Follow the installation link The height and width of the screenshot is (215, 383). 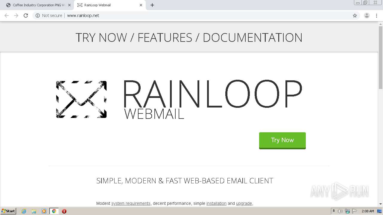[x=216, y=203]
